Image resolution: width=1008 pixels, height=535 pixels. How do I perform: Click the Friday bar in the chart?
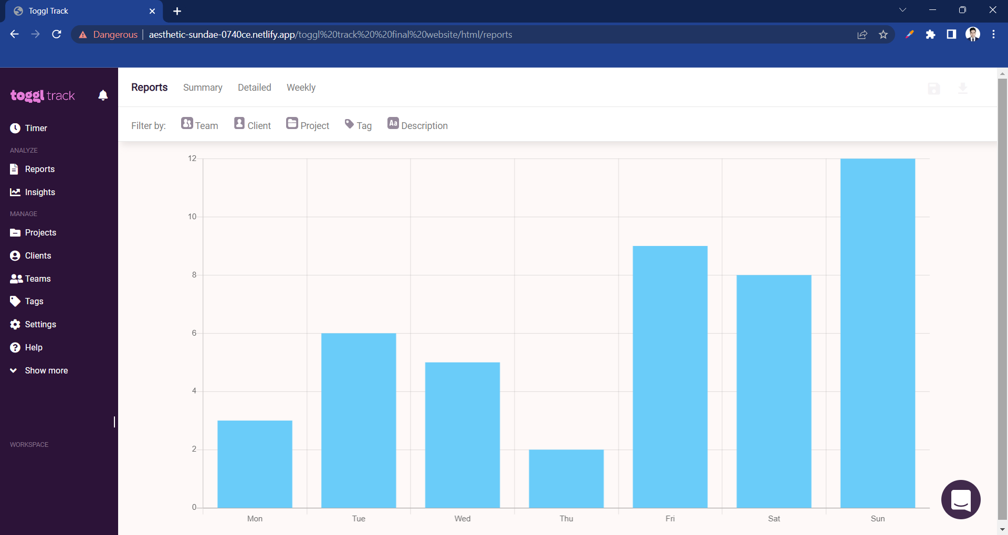click(670, 377)
